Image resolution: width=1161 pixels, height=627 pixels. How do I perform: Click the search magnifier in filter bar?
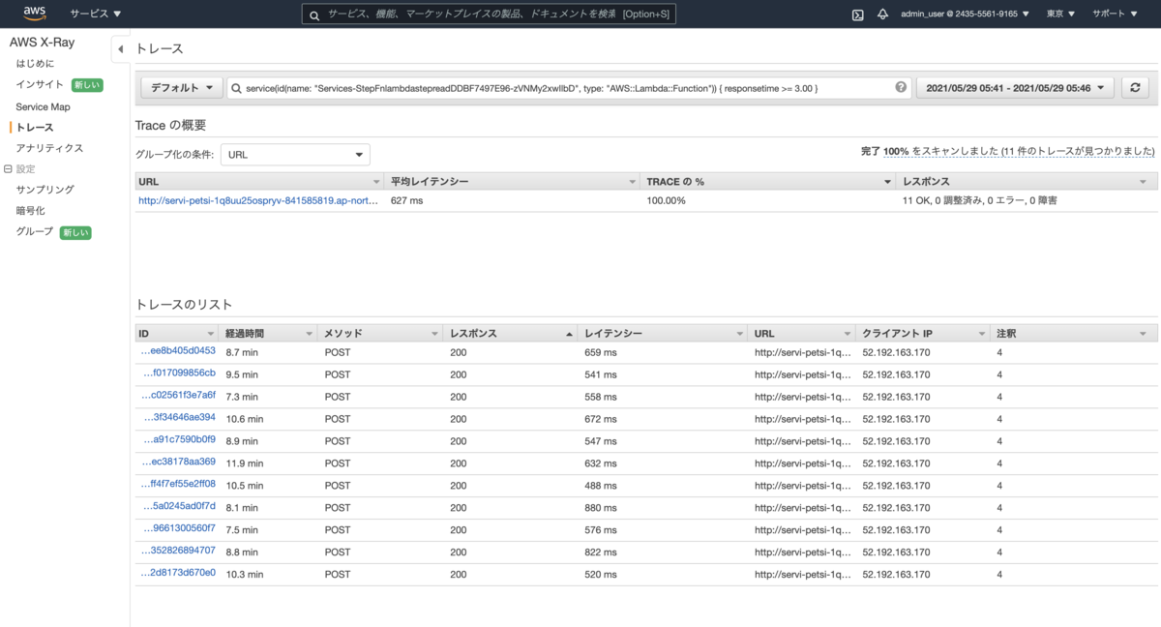coord(237,88)
